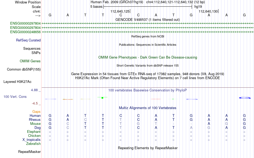Click the GENCODE V49lift37 track title
254x158 pixels.
pyautogui.click(x=148, y=20)
